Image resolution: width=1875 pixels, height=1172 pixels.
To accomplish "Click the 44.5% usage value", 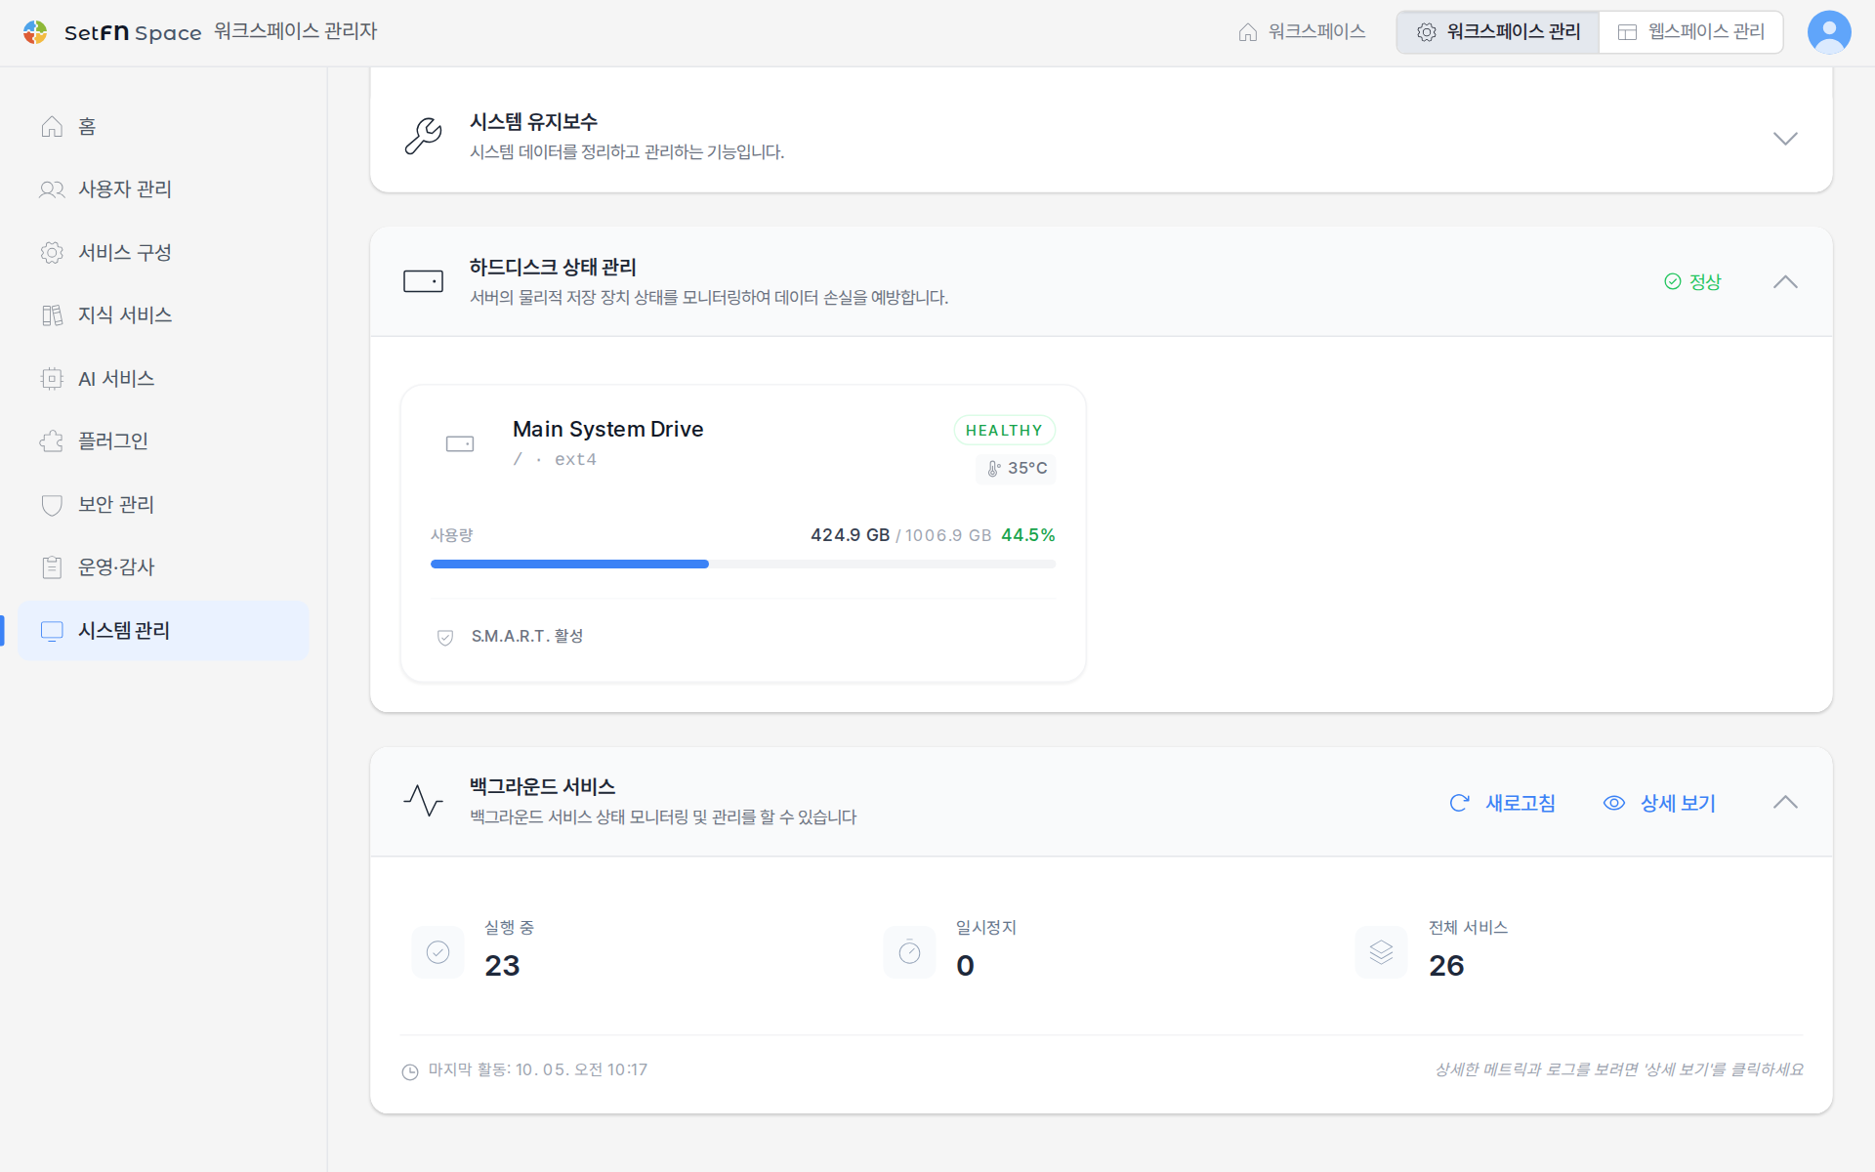I will (1028, 535).
